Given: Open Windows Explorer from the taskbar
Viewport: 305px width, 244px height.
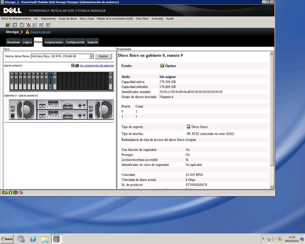Looking at the screenshot, I should click(x=45, y=239).
